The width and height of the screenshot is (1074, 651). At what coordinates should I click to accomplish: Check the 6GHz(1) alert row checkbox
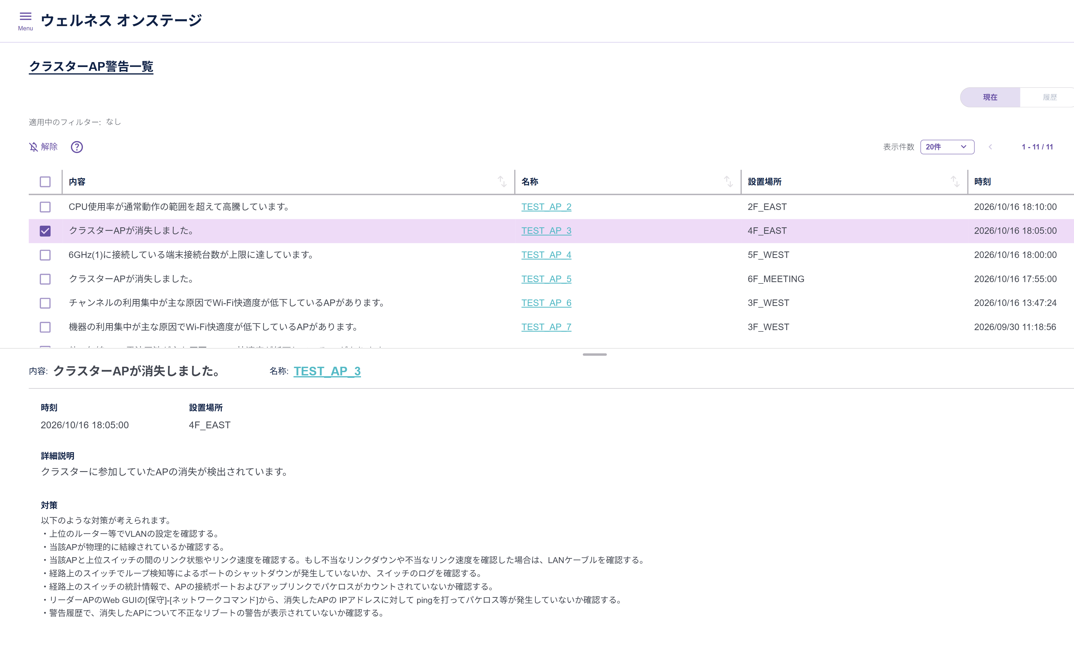pyautogui.click(x=45, y=255)
